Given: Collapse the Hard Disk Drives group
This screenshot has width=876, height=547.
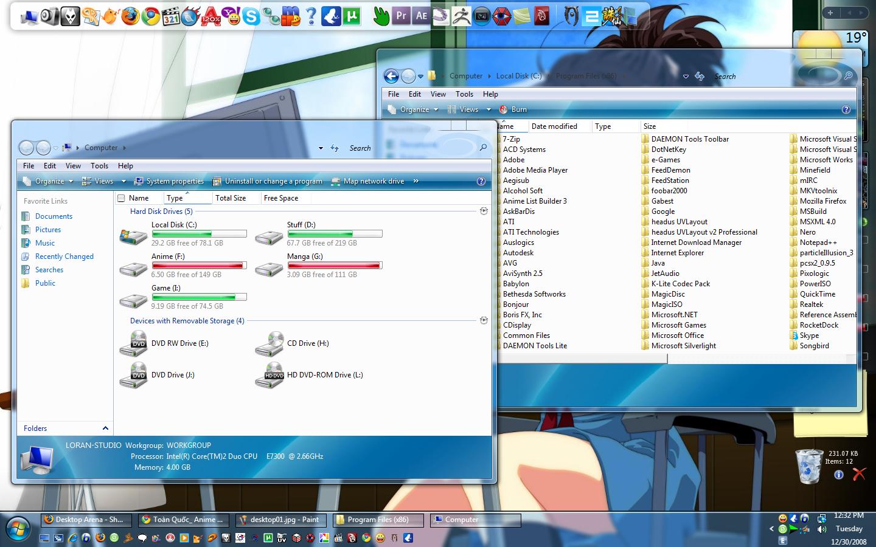Looking at the screenshot, I should click(x=484, y=212).
